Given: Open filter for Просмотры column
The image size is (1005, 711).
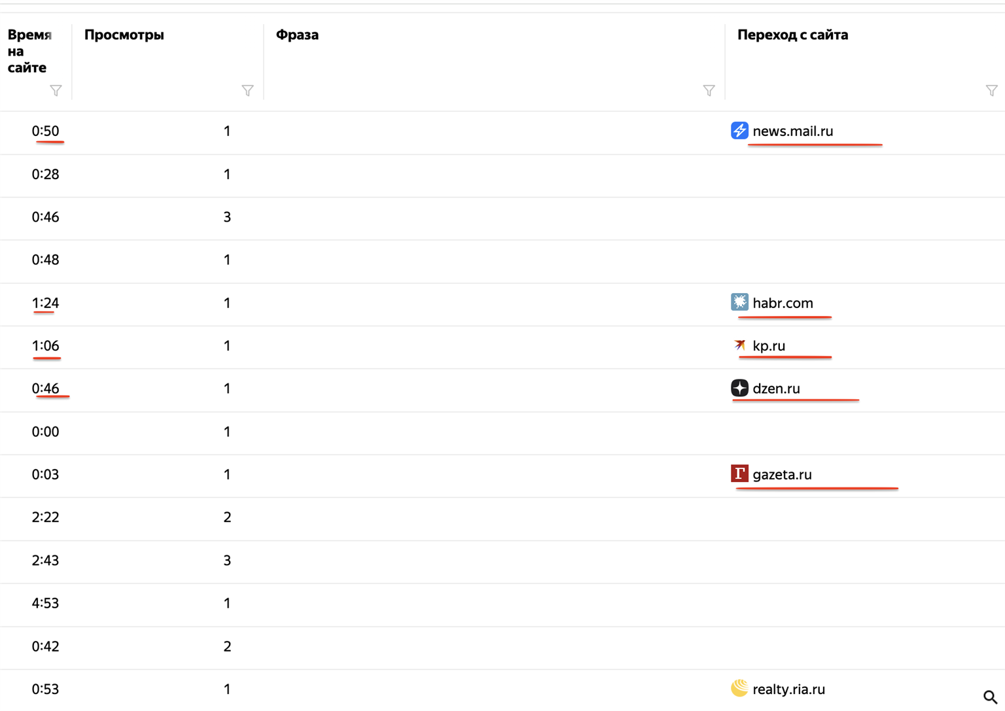Looking at the screenshot, I should click(x=247, y=90).
